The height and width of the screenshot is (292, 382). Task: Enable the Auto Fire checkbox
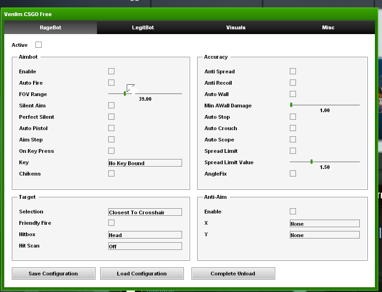pos(112,83)
